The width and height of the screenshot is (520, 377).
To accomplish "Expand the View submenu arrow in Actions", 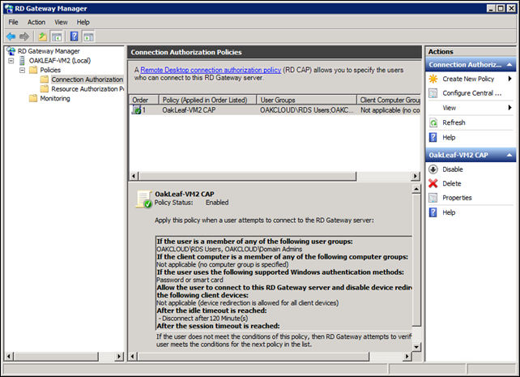I will tap(510, 108).
